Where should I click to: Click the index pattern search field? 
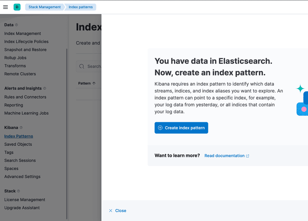(93, 66)
